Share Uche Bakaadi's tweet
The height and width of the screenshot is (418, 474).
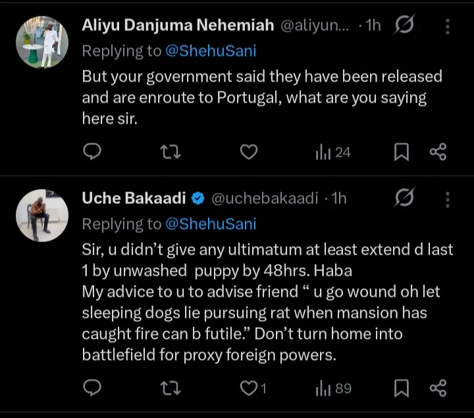[438, 388]
